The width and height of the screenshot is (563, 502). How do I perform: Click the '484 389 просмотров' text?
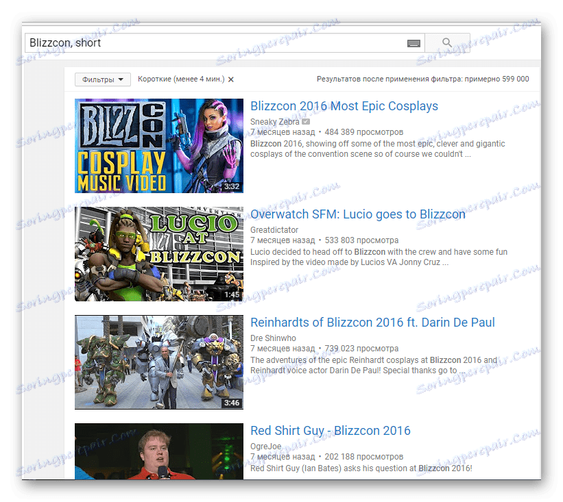tap(363, 132)
